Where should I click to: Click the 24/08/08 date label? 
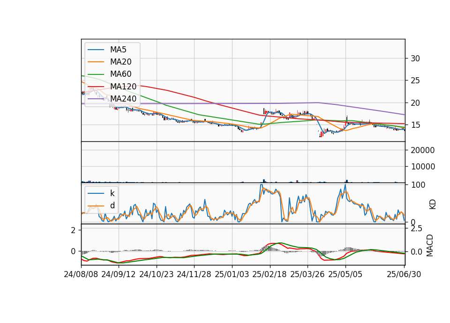click(x=81, y=274)
